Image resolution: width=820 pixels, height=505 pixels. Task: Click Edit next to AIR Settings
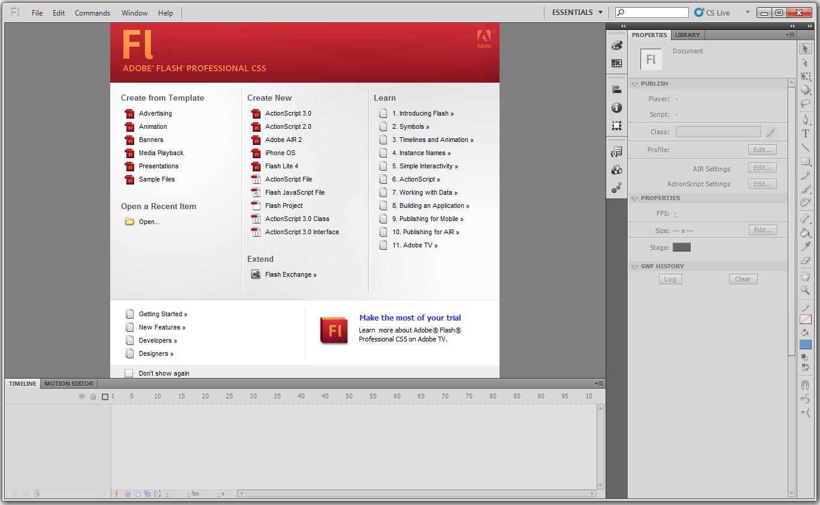(761, 168)
